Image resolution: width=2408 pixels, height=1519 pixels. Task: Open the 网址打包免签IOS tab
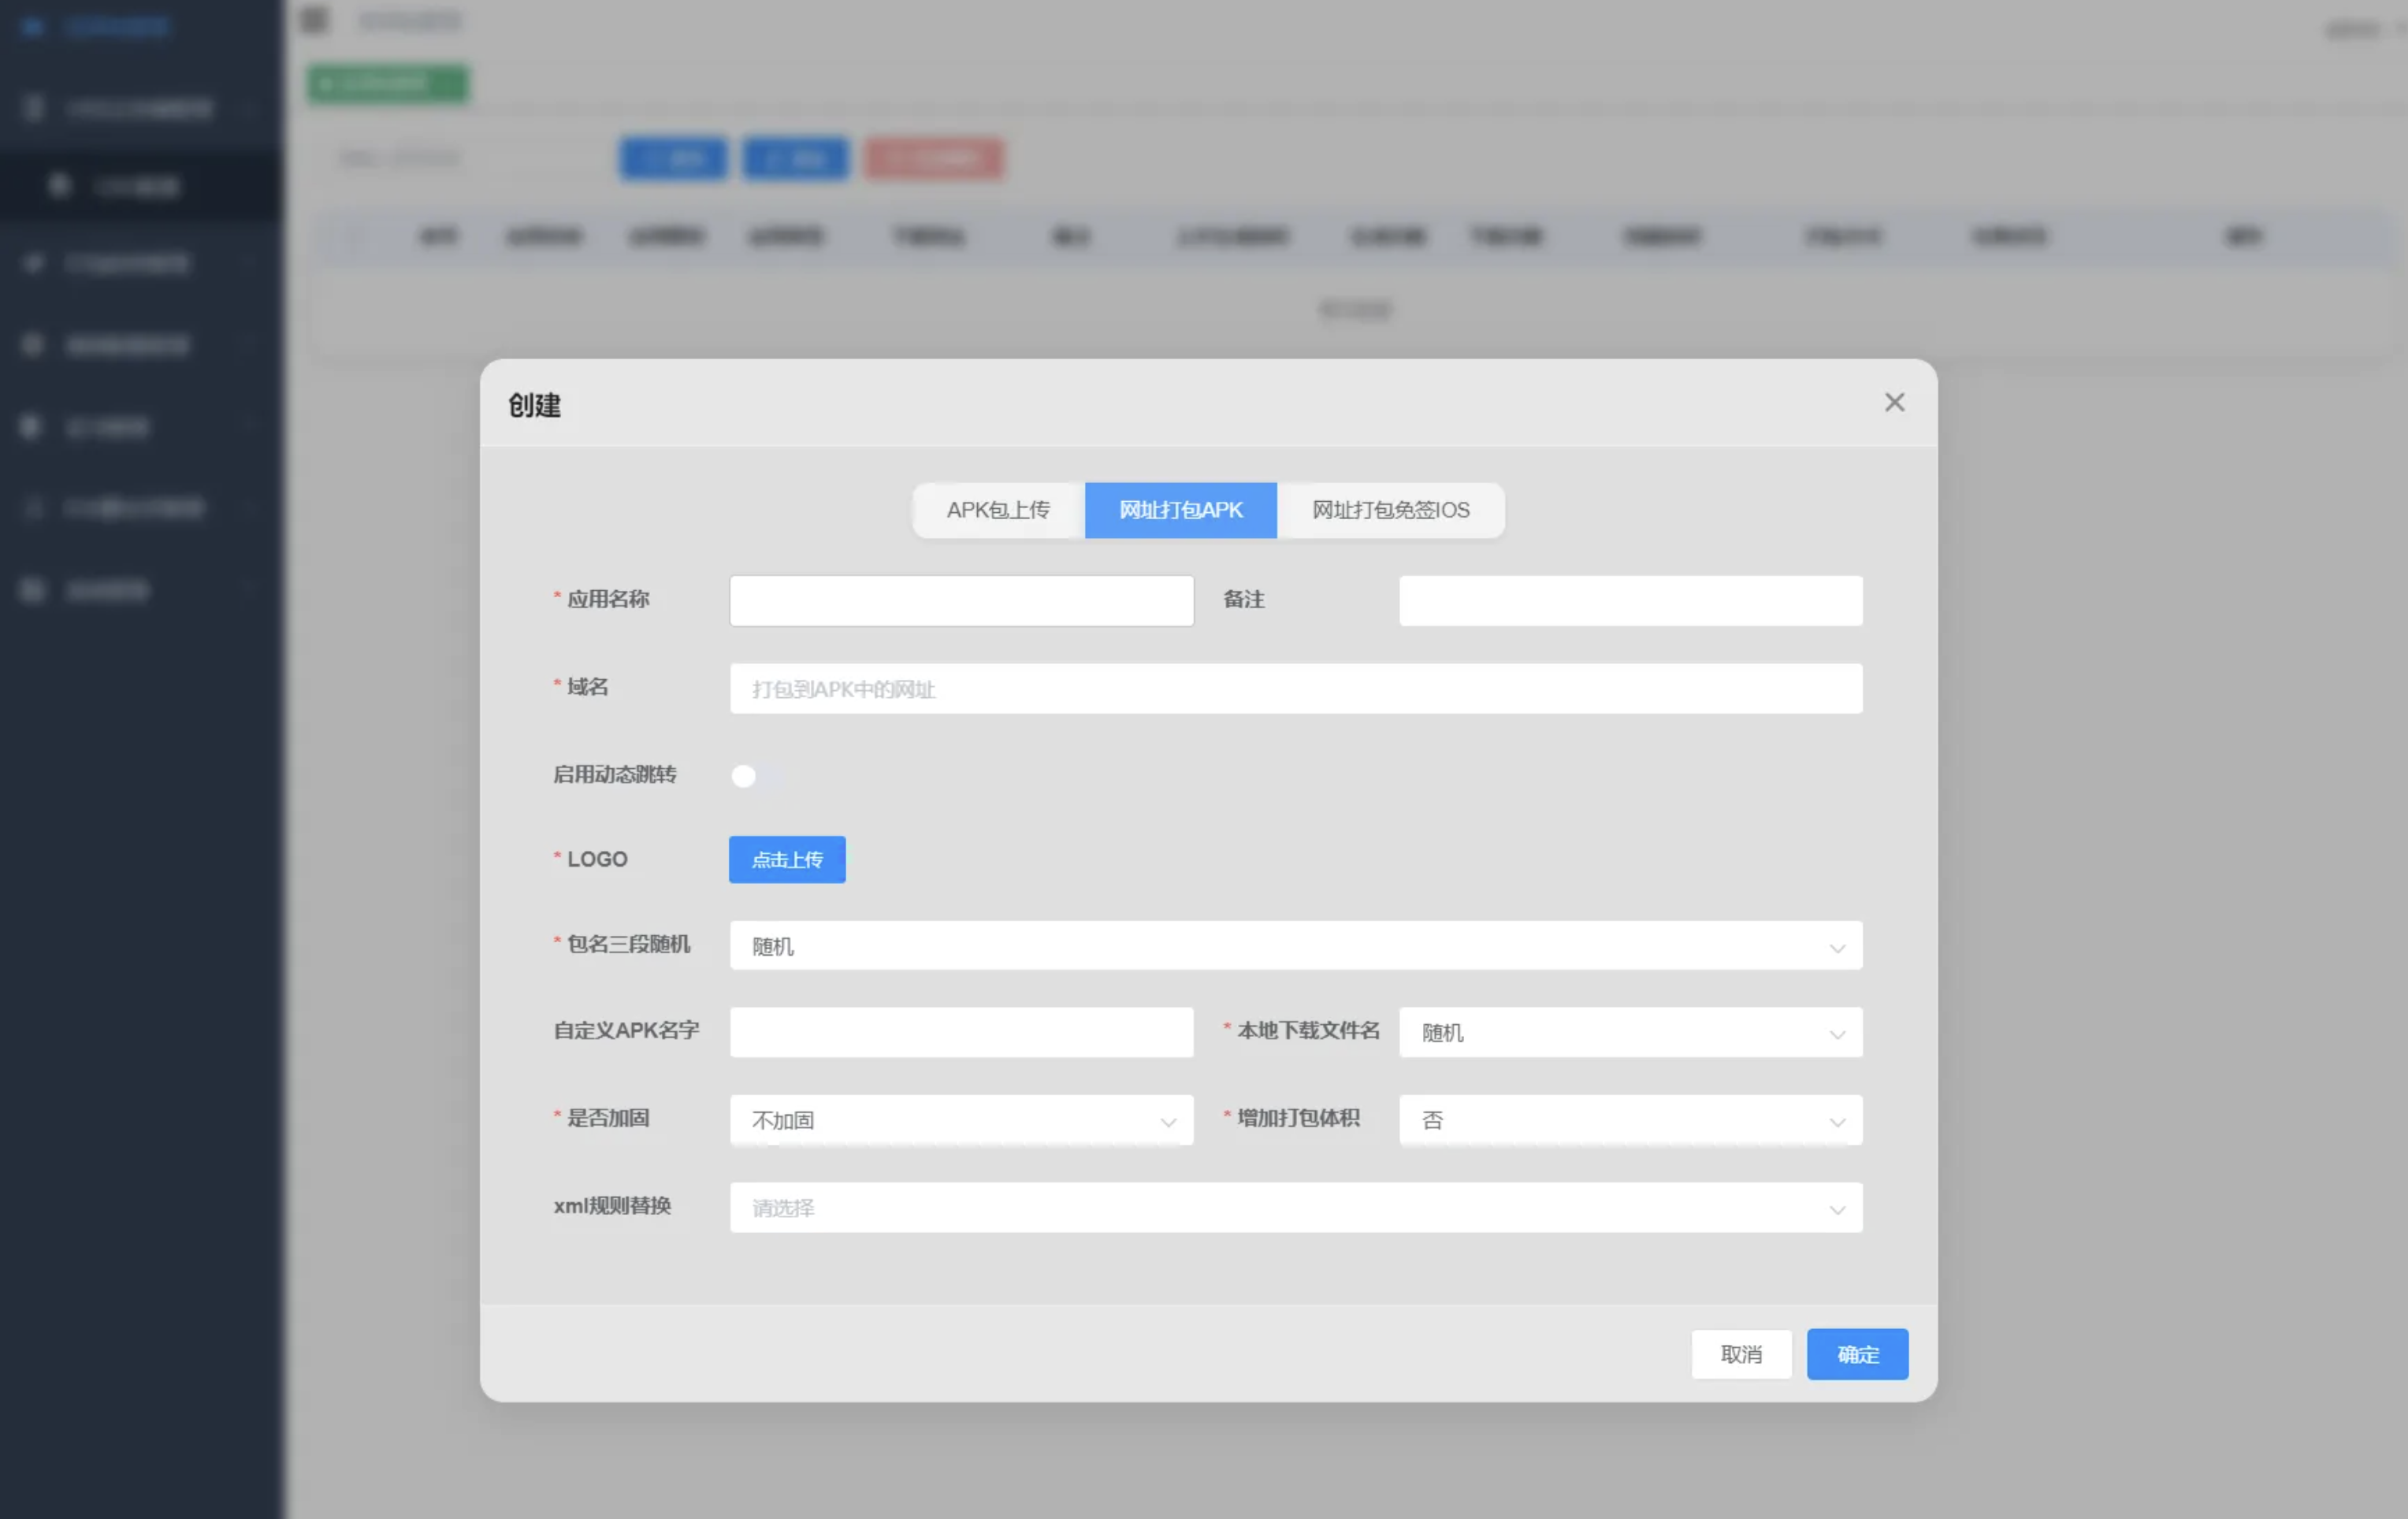[x=1390, y=510]
